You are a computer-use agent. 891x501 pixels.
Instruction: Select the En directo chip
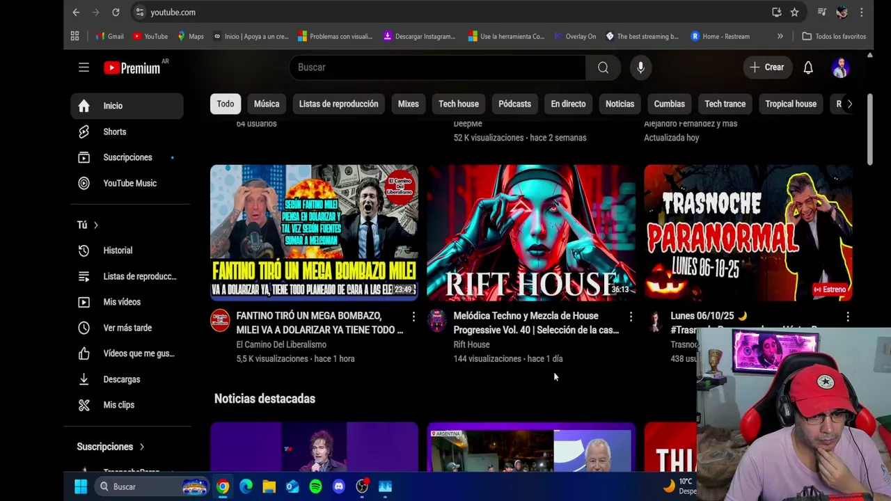point(568,104)
